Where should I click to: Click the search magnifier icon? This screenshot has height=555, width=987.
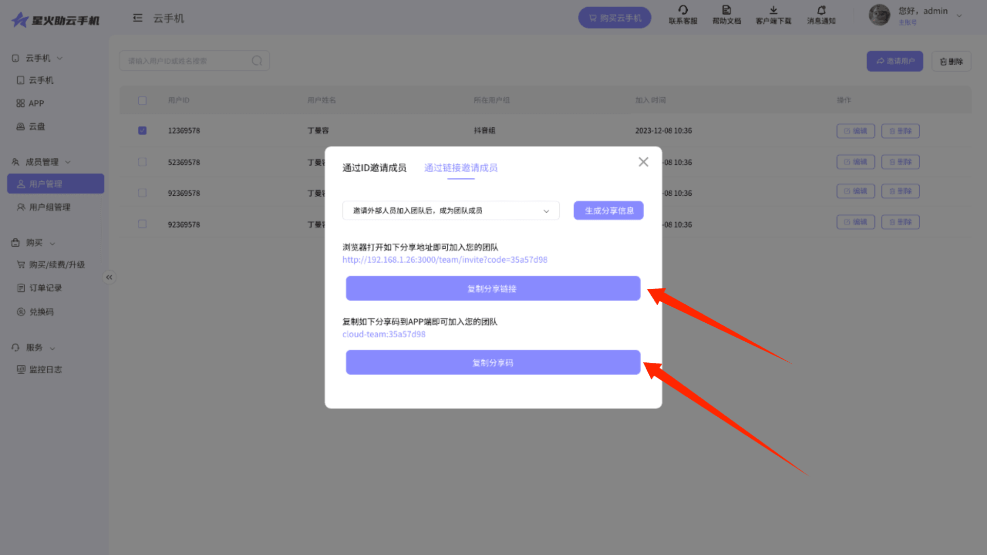[257, 61]
